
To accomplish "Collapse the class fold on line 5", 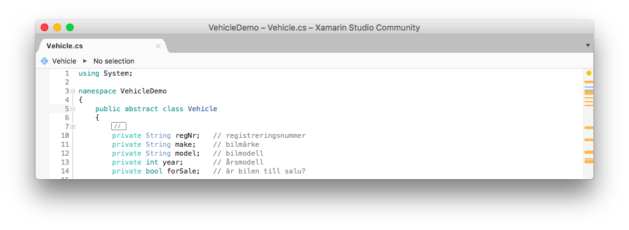I will (x=72, y=109).
